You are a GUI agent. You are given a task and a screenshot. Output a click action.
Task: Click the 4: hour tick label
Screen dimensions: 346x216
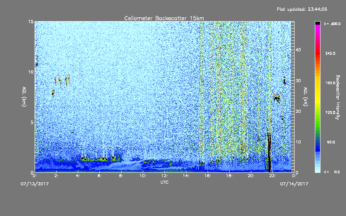click(78, 176)
